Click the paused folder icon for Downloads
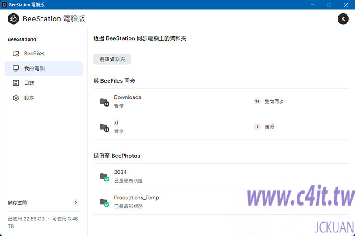This screenshot has height=236, width=355. tap(104, 102)
